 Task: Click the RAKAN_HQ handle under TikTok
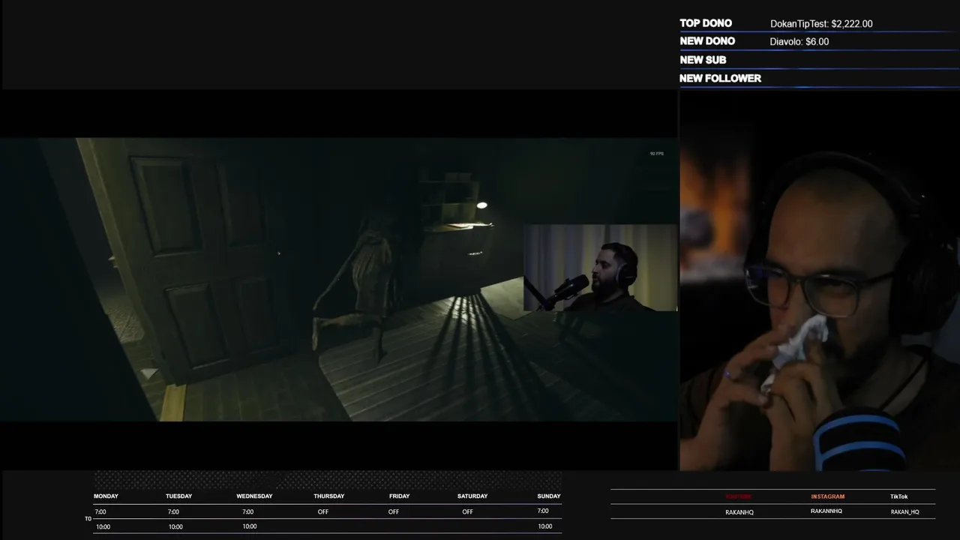[x=905, y=512]
